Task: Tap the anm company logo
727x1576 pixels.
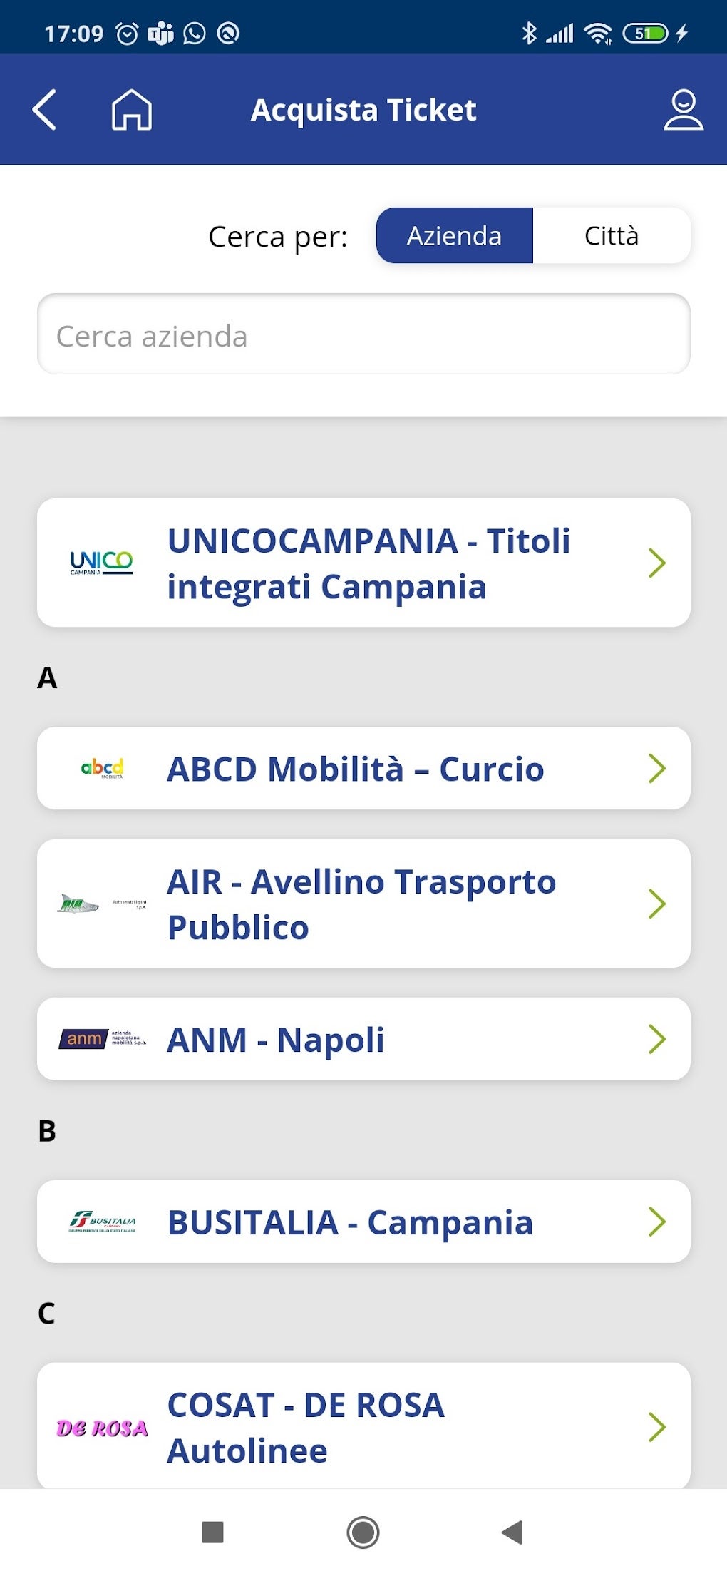Action: (x=102, y=1039)
